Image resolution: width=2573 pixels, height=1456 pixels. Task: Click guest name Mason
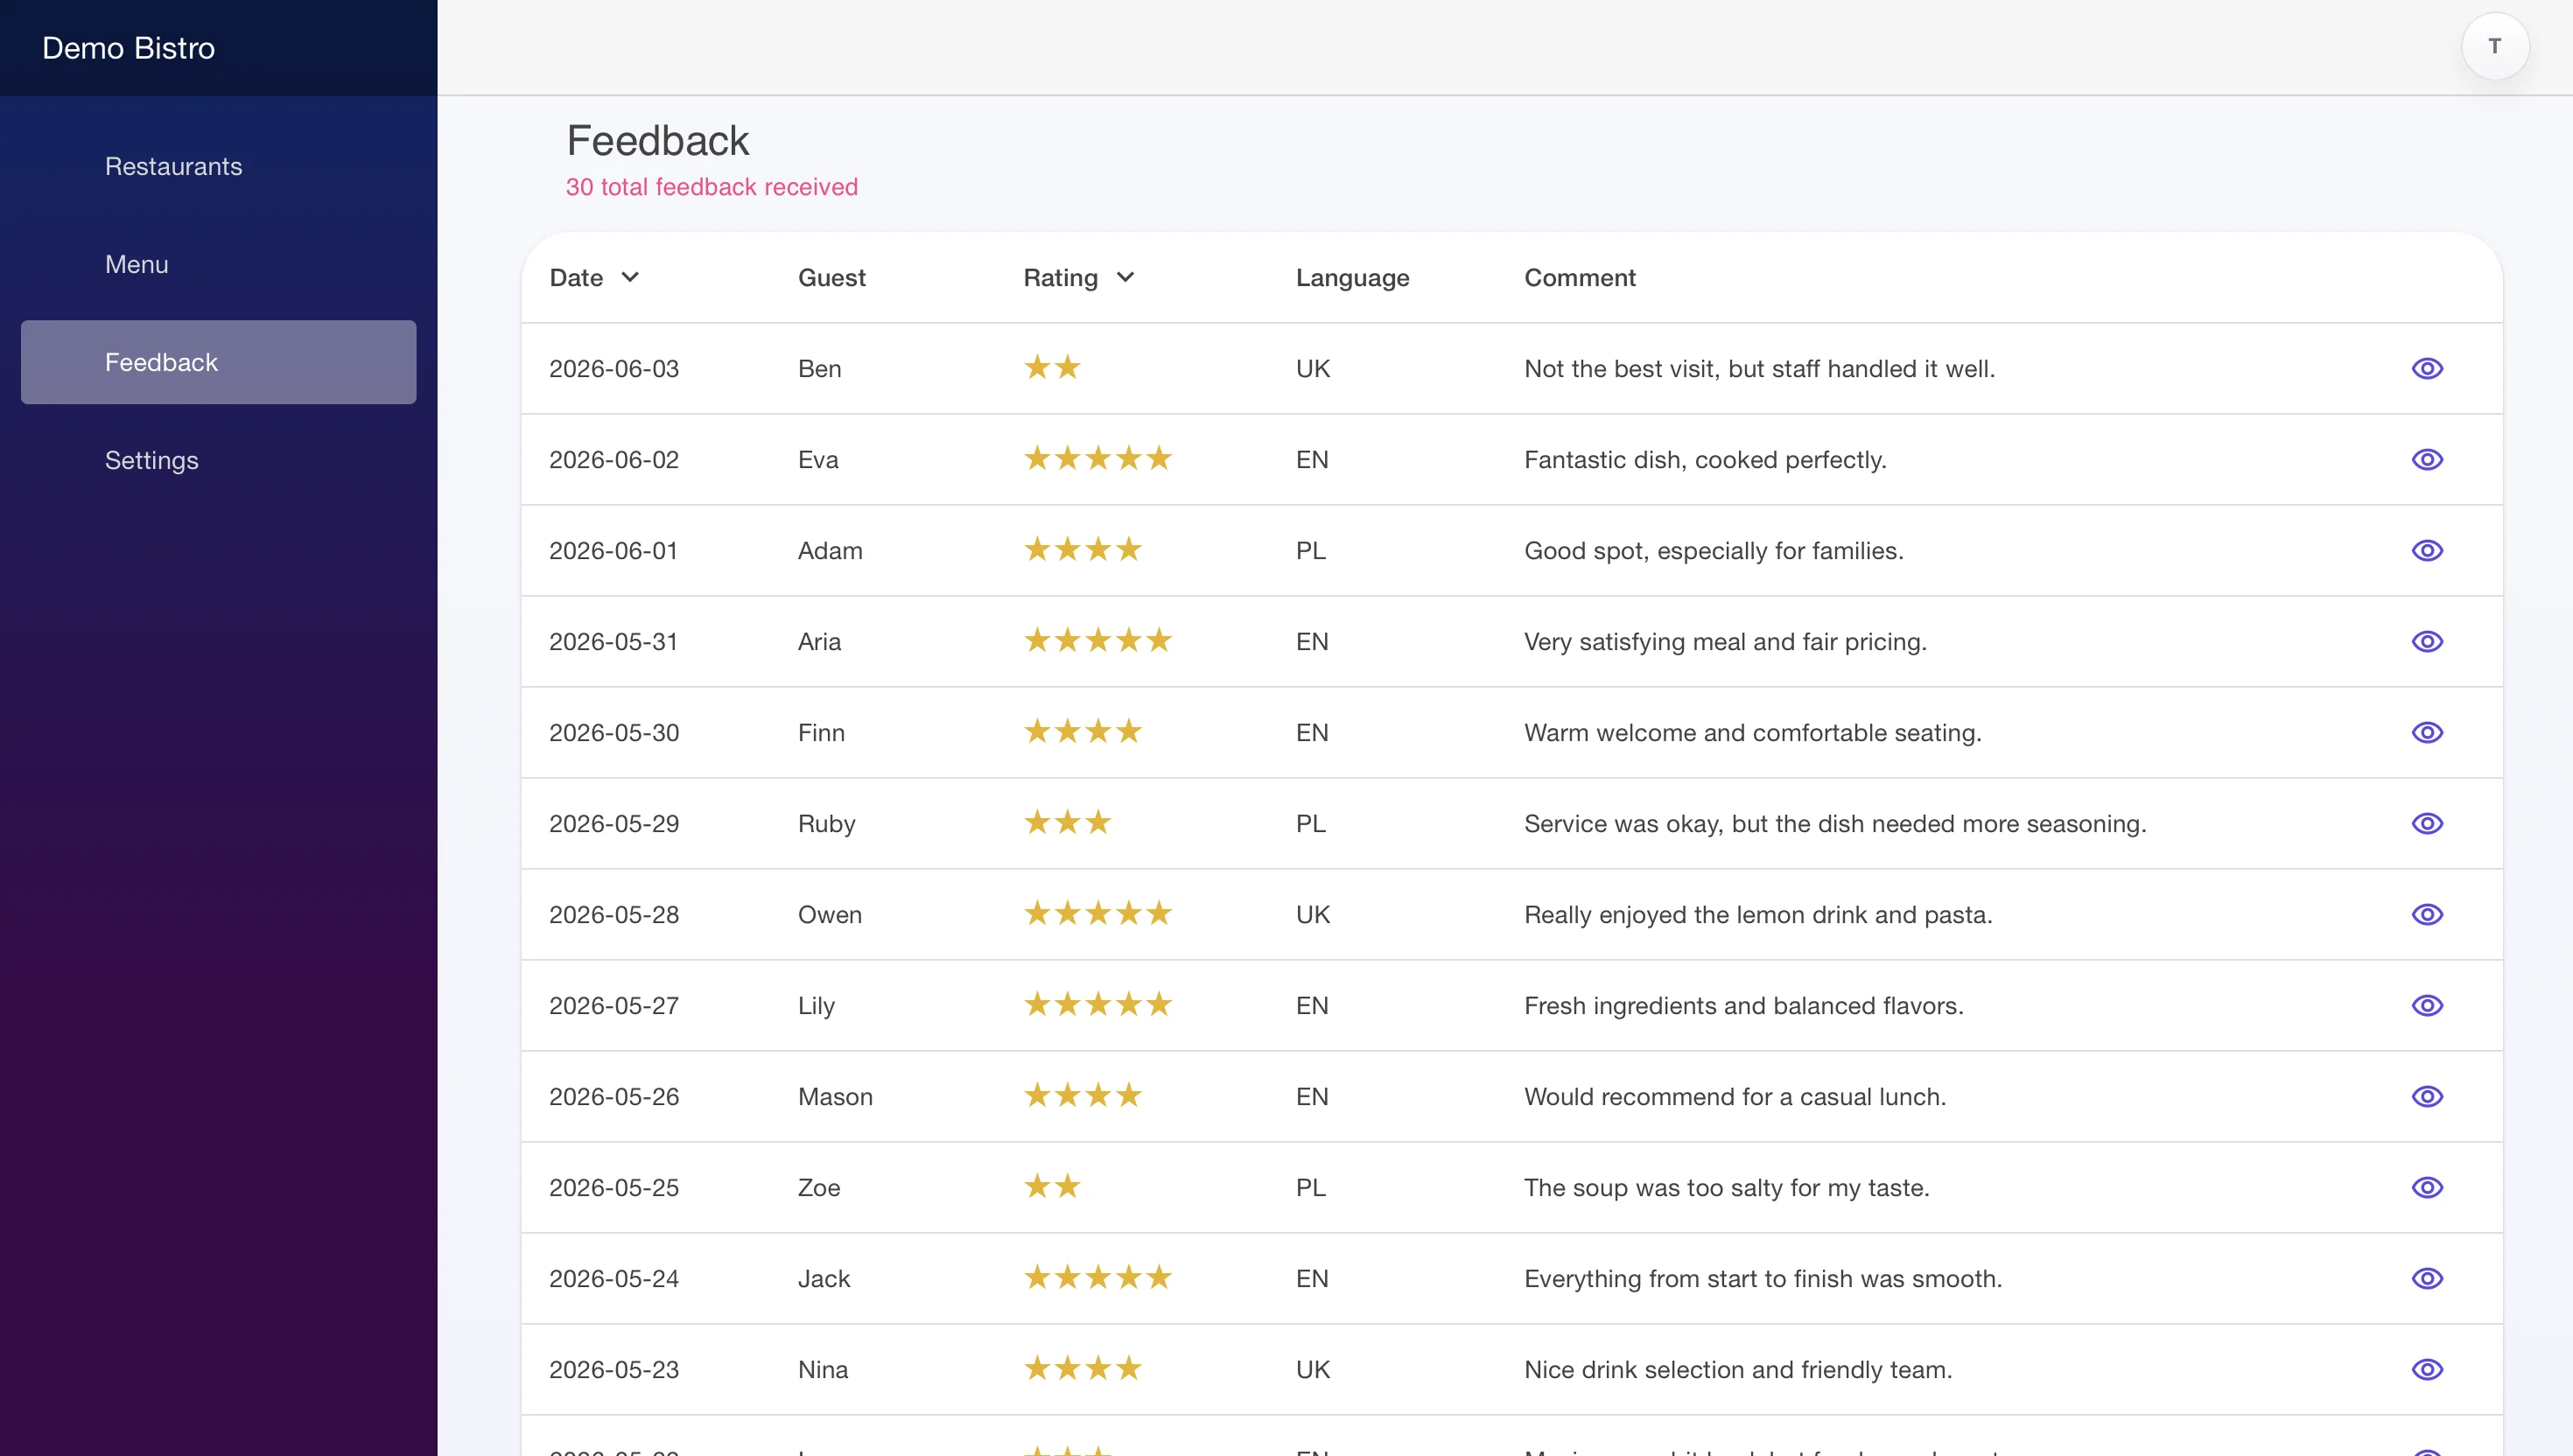tap(835, 1096)
